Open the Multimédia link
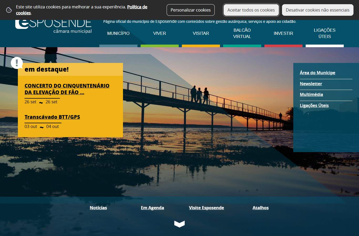 pyautogui.click(x=311, y=94)
